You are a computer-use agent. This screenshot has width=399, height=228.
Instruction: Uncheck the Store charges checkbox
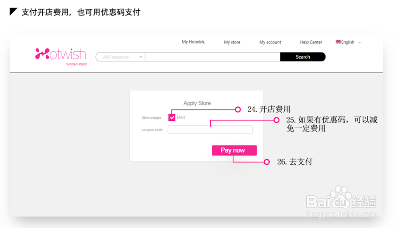point(172,118)
